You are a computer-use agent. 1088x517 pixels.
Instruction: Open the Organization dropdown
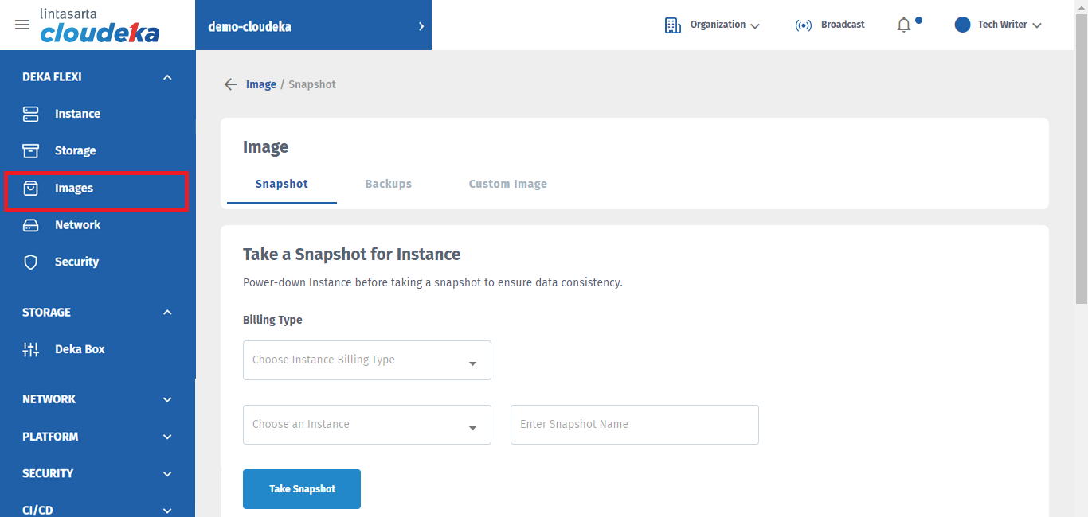pyautogui.click(x=713, y=25)
